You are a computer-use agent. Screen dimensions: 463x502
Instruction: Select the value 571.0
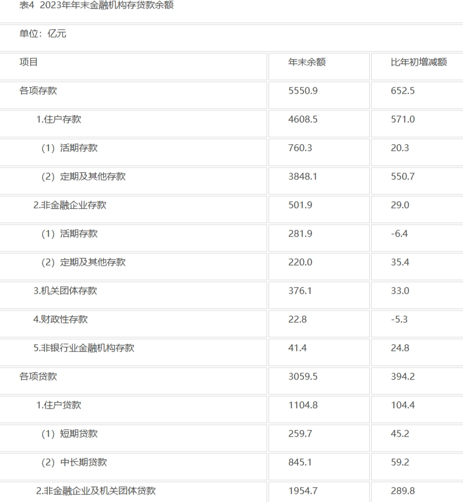403,119
